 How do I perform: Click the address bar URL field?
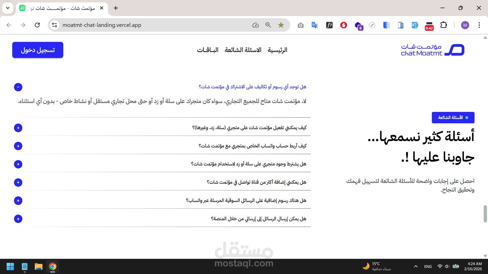152,25
